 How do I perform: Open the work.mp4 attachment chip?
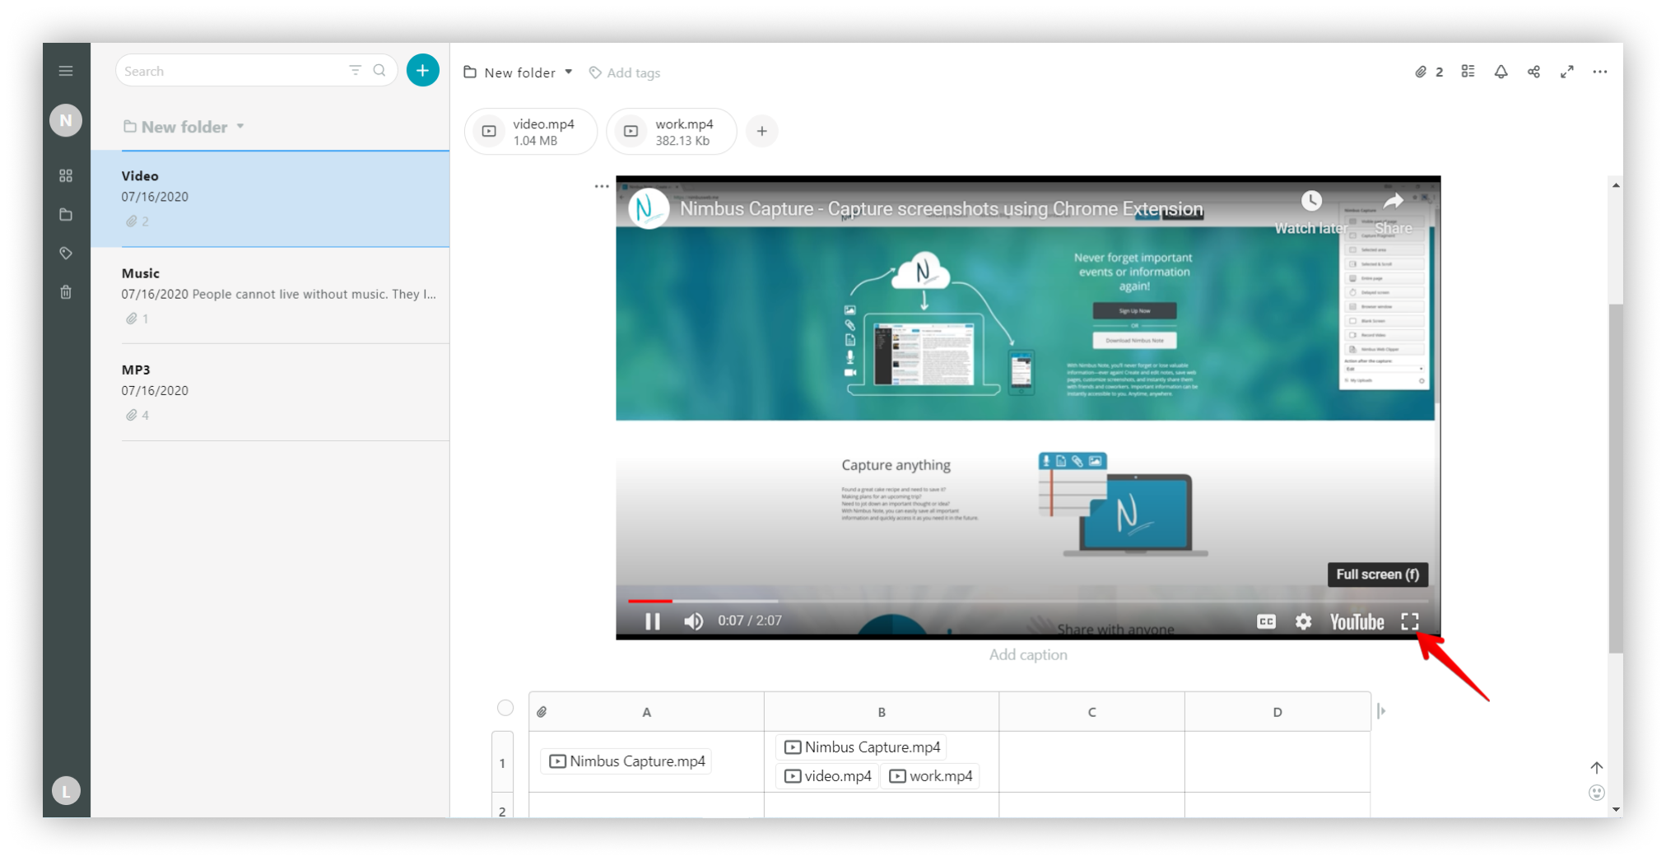pyautogui.click(x=672, y=132)
